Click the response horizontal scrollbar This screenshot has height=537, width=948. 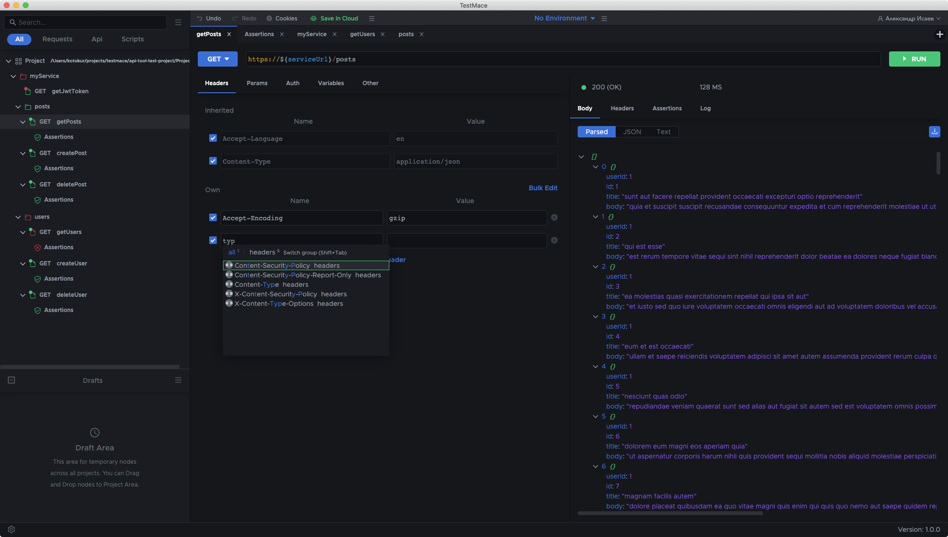click(x=670, y=513)
